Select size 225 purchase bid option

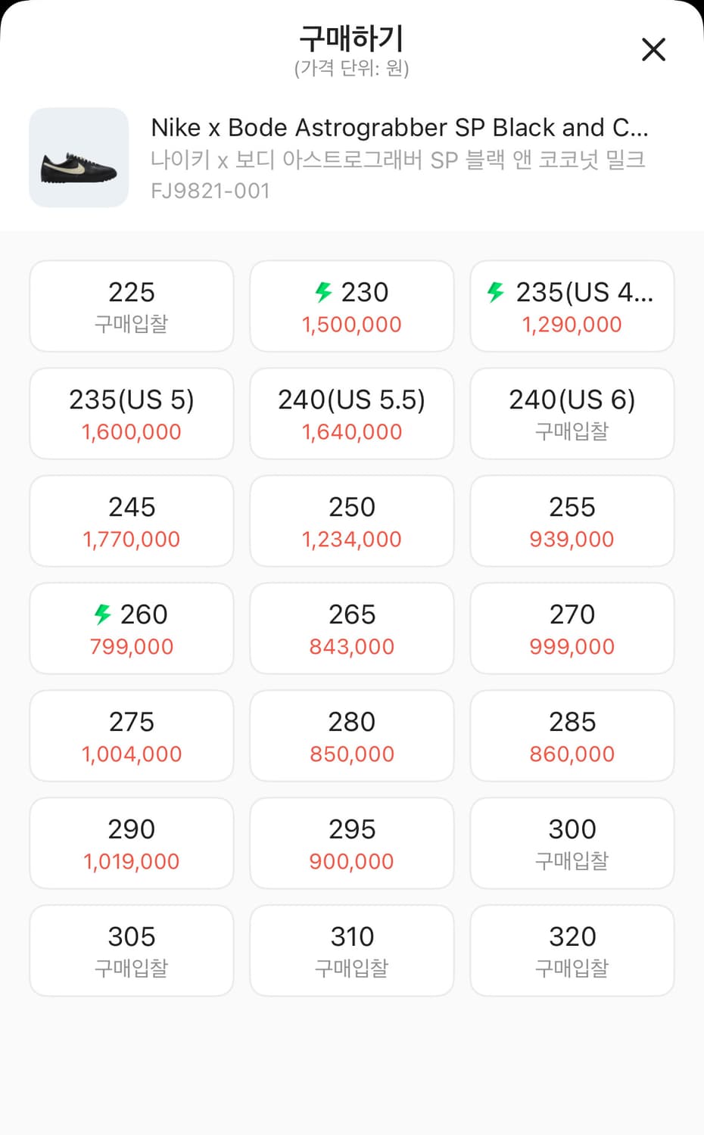[x=132, y=306]
